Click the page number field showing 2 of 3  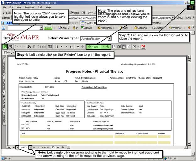[x=24, y=147]
